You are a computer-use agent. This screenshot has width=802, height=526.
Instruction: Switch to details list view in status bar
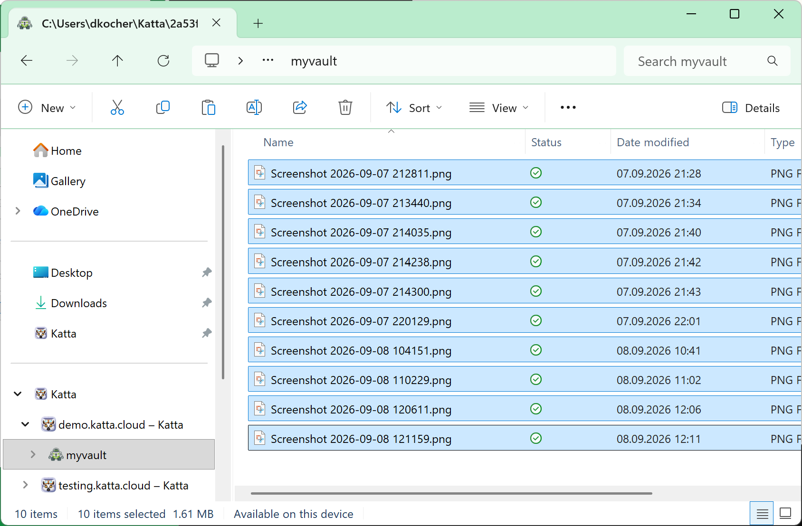click(762, 514)
